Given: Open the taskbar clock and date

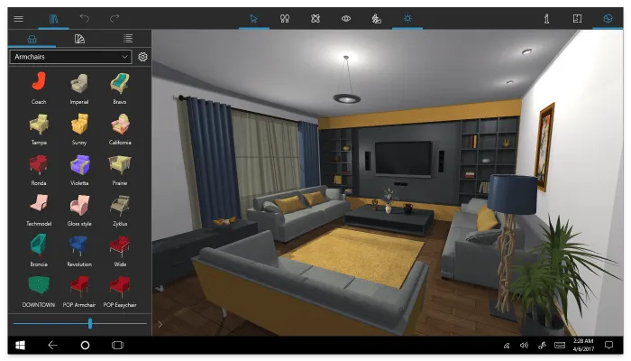Looking at the screenshot, I should (583, 346).
